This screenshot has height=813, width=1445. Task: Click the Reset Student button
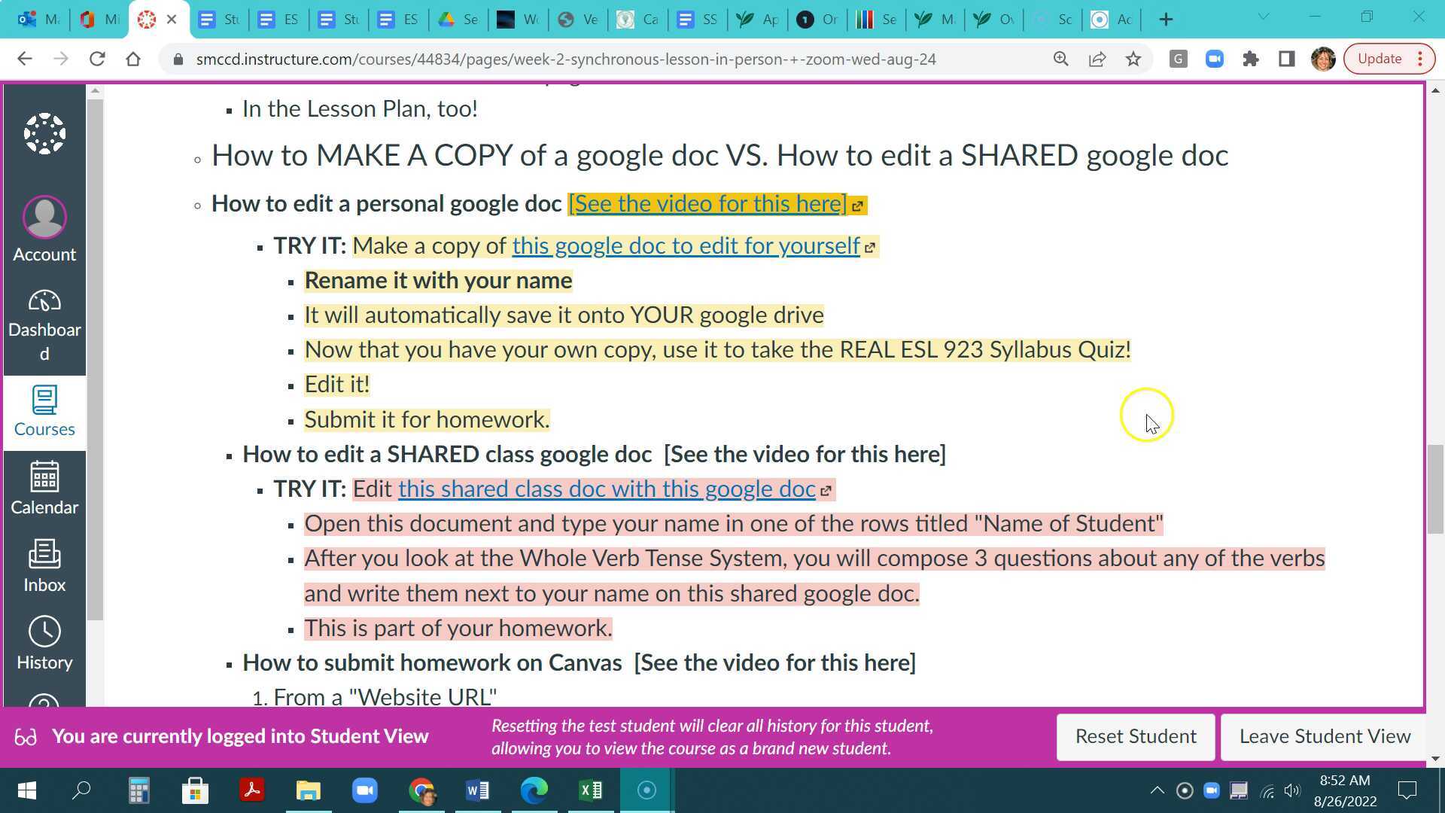1136,737
